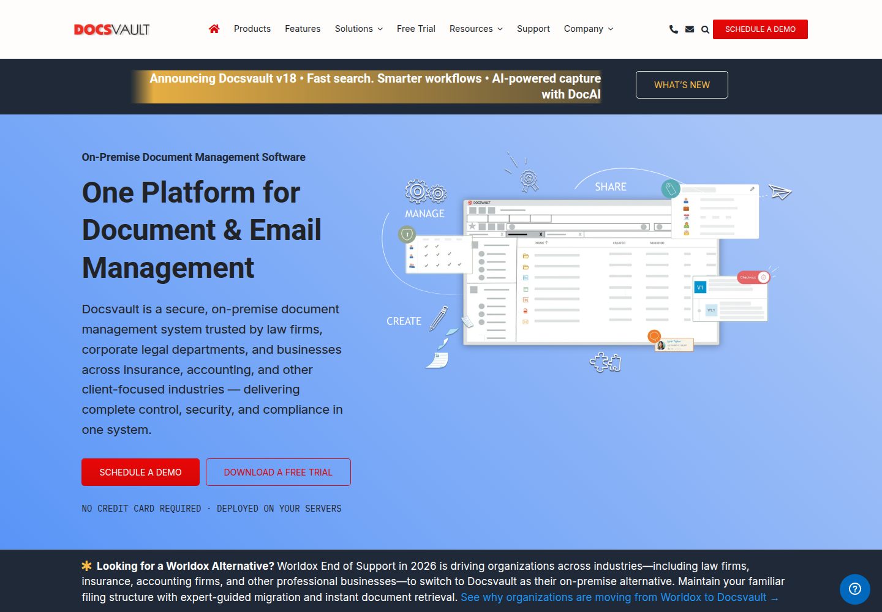Screen dimensions: 882x612
Task: Expand the Solutions dropdown menu
Action: [x=359, y=29]
